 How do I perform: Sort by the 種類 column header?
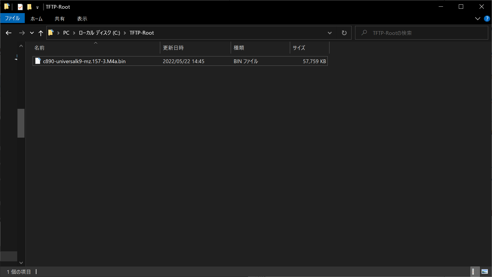(x=260, y=48)
